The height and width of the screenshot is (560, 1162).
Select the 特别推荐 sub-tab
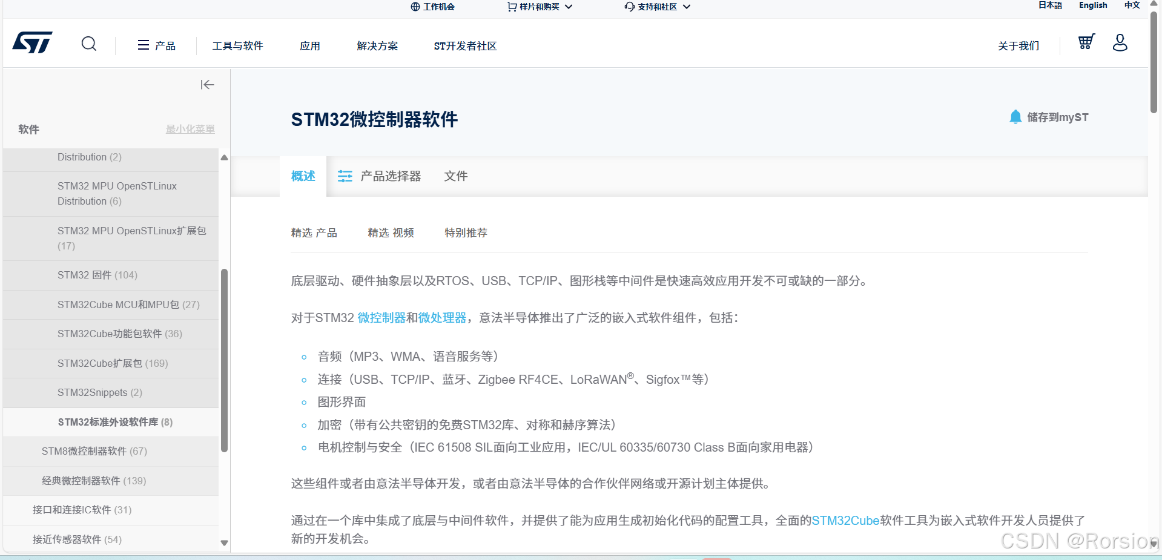click(466, 233)
